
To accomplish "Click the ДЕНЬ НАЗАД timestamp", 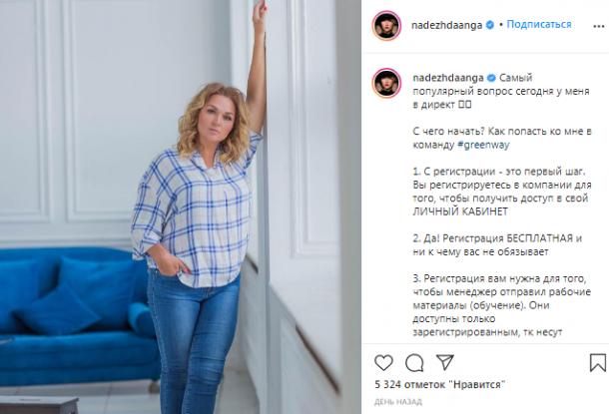I will click(x=398, y=402).
